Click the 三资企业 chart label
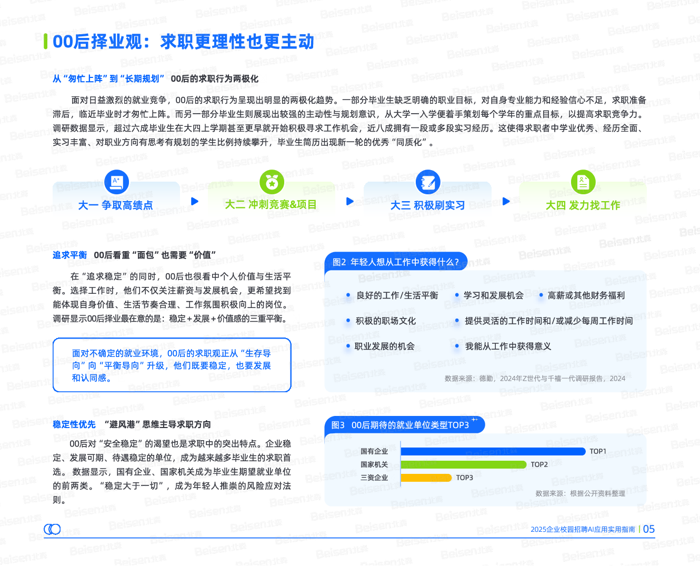 point(374,478)
